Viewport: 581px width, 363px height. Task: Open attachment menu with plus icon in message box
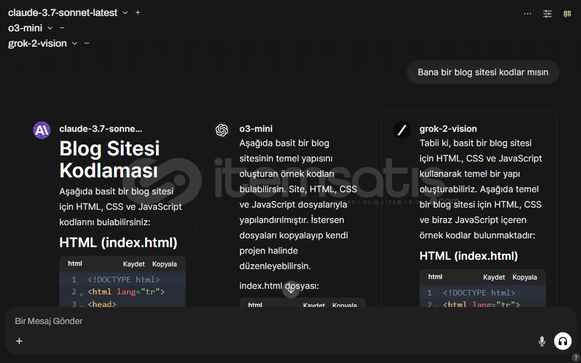tap(19, 341)
